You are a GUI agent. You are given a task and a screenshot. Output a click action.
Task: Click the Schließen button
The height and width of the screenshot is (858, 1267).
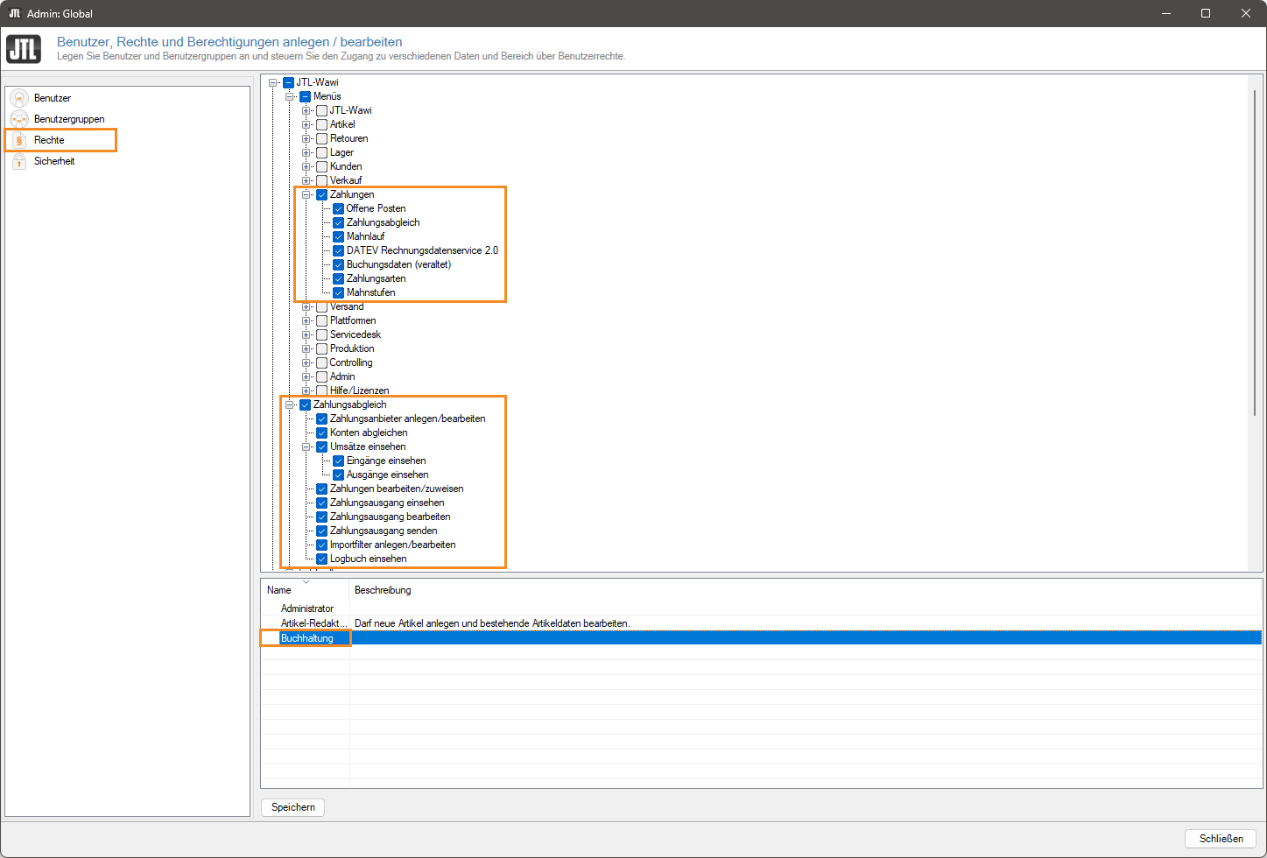tap(1221, 838)
